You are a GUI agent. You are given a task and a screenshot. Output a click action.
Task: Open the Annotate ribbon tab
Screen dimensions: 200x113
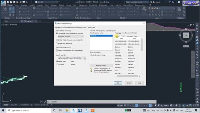[24, 5]
